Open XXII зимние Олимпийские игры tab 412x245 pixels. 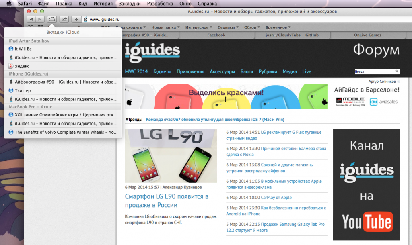pyautogui.click(x=63, y=115)
